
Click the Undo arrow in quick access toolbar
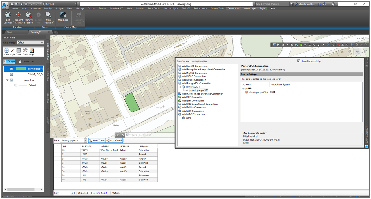30,4
